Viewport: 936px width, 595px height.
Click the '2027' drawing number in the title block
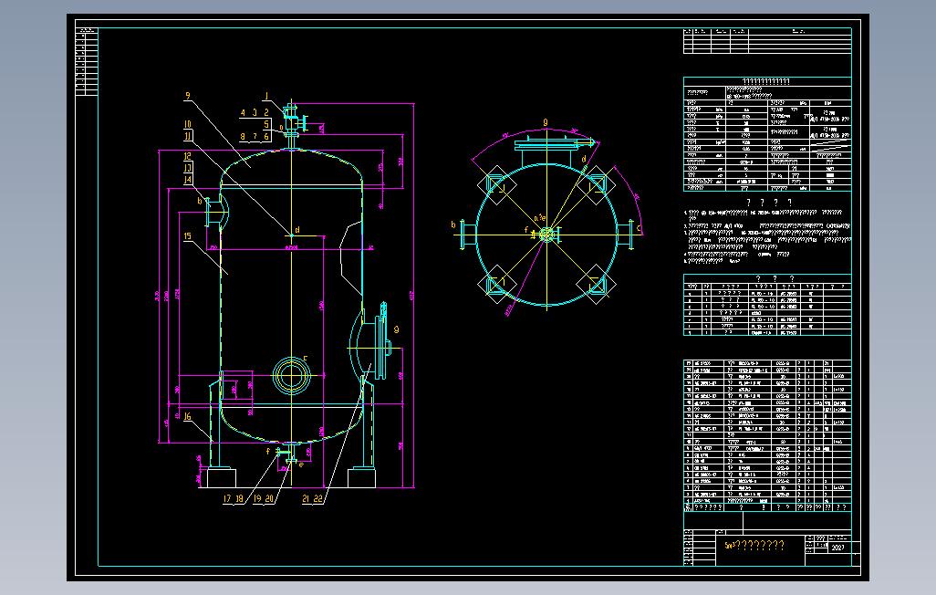coord(837,548)
